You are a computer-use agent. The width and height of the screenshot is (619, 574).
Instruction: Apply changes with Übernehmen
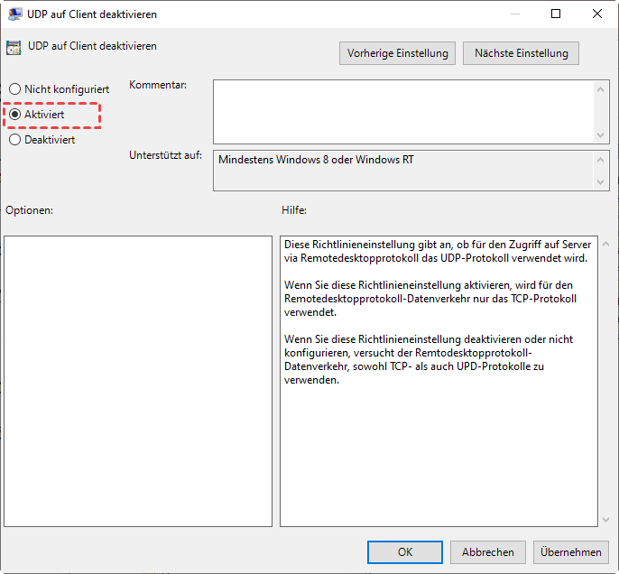[x=571, y=552]
